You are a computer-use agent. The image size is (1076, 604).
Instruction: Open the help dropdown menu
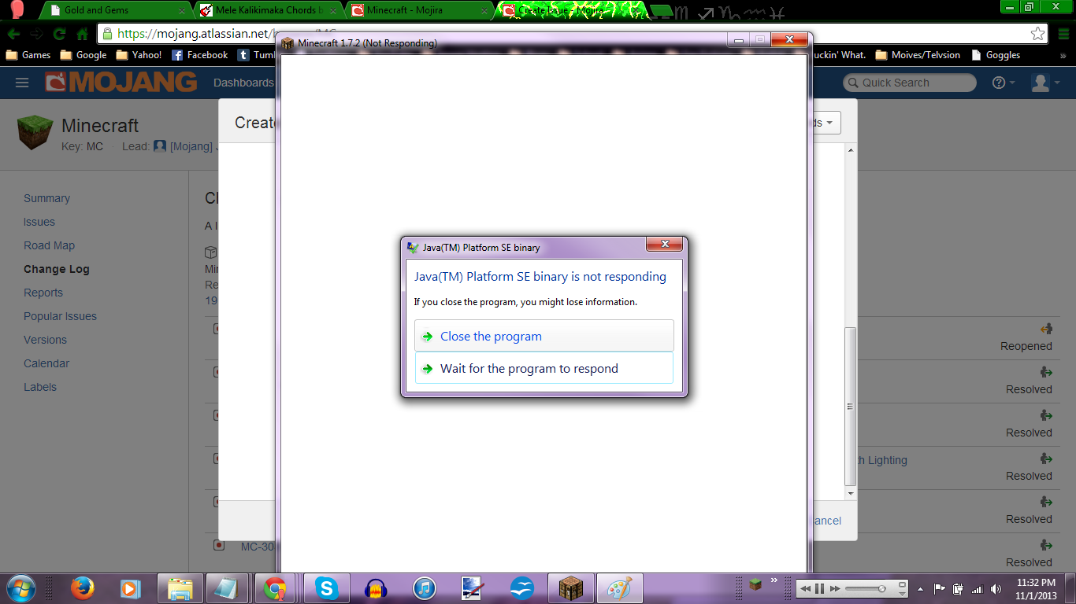pyautogui.click(x=1004, y=83)
